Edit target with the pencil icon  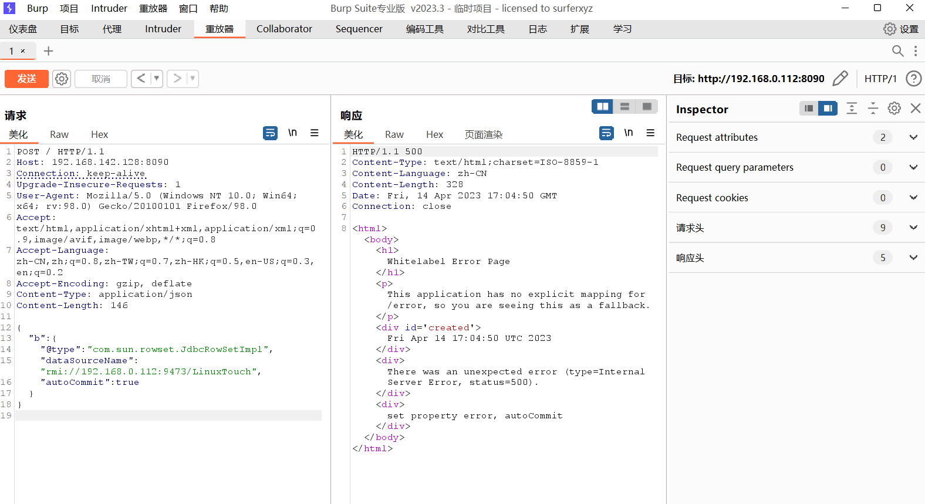[840, 78]
